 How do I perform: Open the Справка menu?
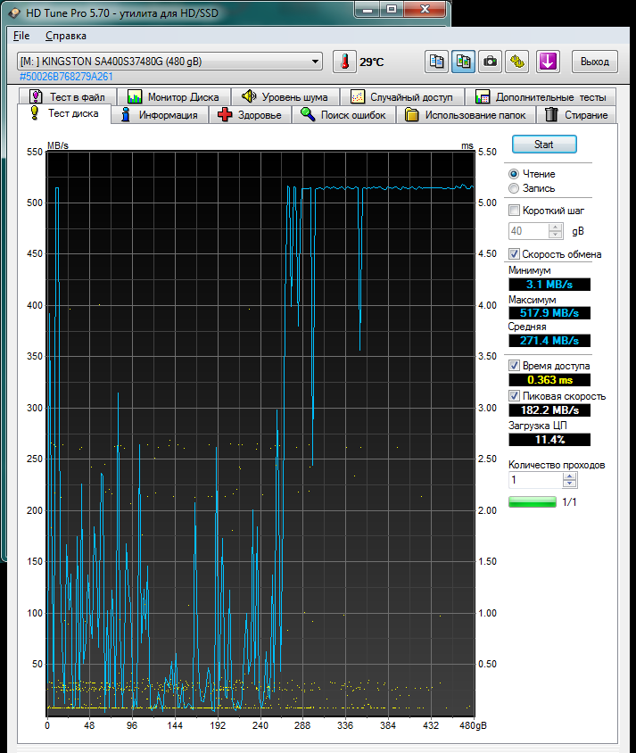point(65,36)
